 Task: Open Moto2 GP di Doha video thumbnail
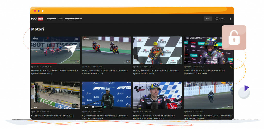106,50
